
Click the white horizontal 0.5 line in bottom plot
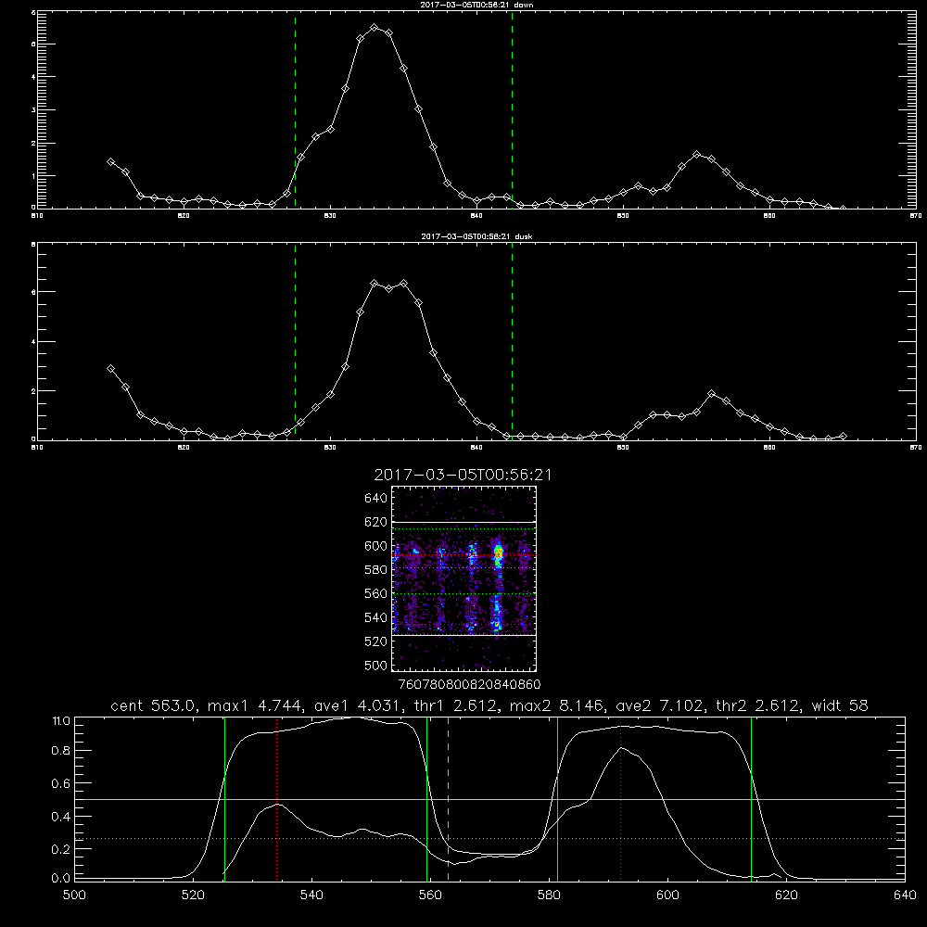[x=489, y=799]
